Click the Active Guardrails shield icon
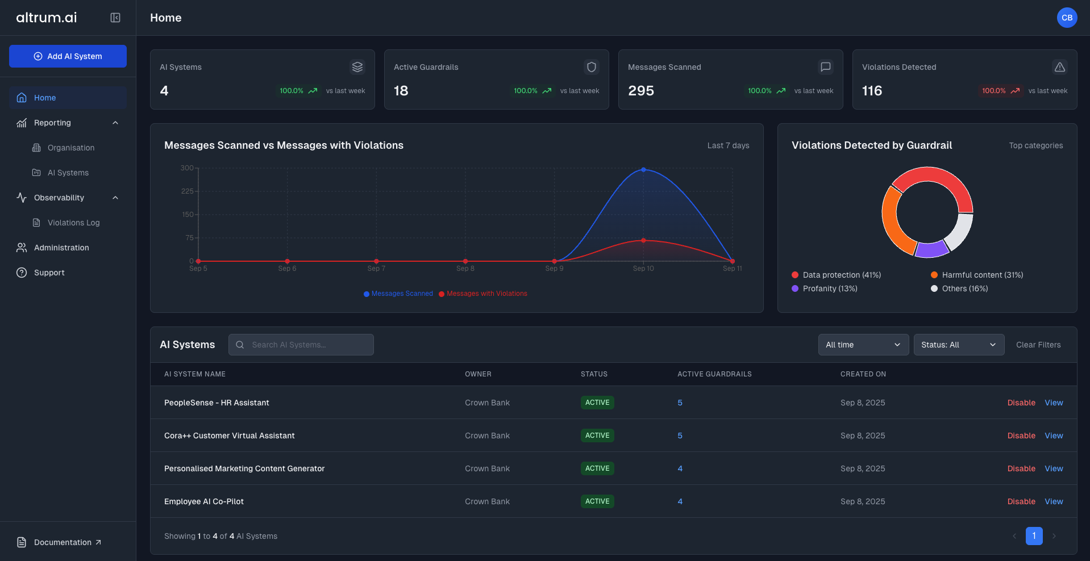This screenshot has width=1090, height=561. 591,67
